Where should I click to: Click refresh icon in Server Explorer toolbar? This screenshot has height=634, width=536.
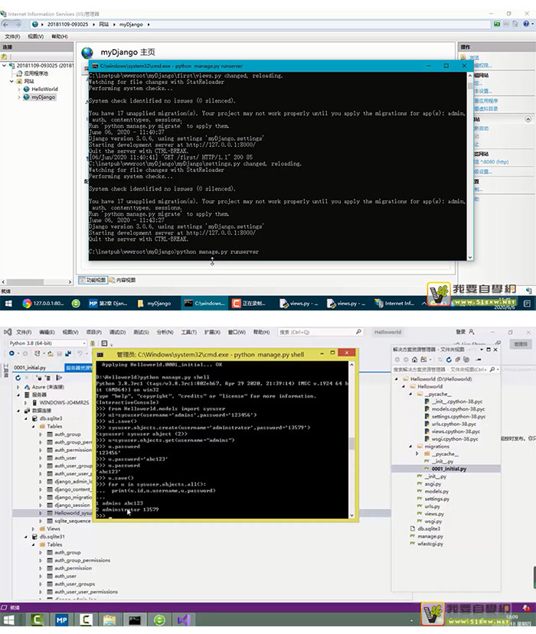[18, 378]
